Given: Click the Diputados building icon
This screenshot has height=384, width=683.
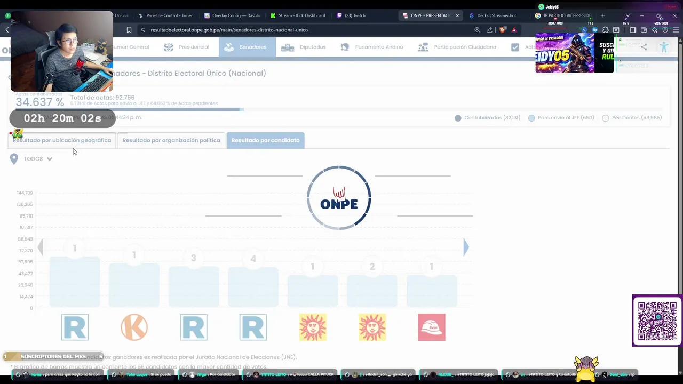Looking at the screenshot, I should pyautogui.click(x=288, y=47).
